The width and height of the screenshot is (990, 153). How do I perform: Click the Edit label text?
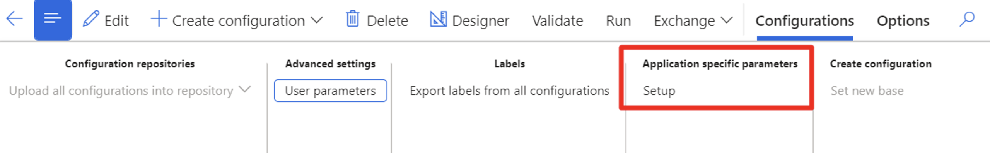tap(116, 21)
